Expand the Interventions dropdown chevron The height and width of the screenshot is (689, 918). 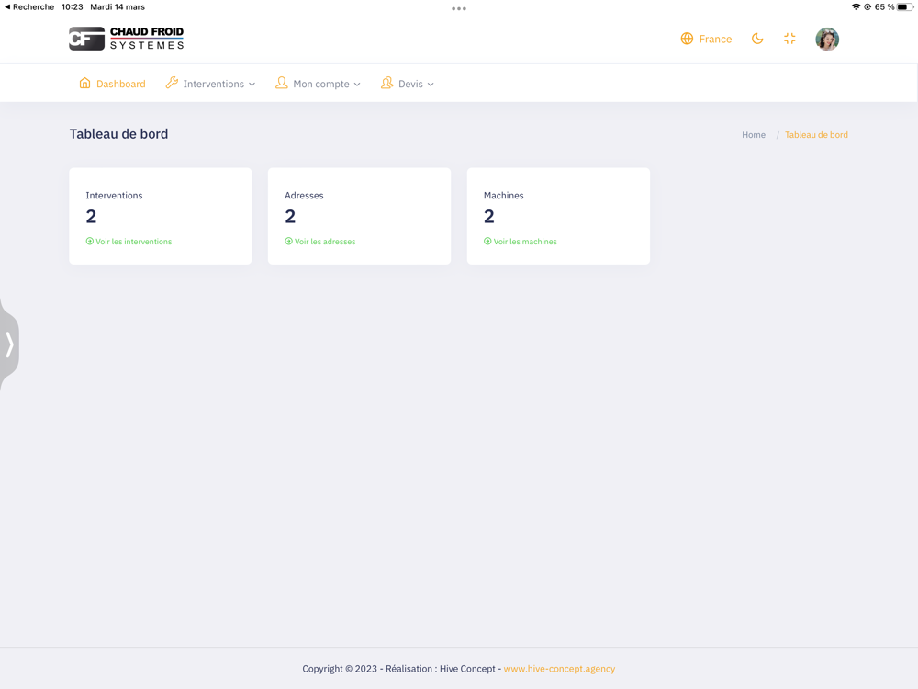pos(252,85)
